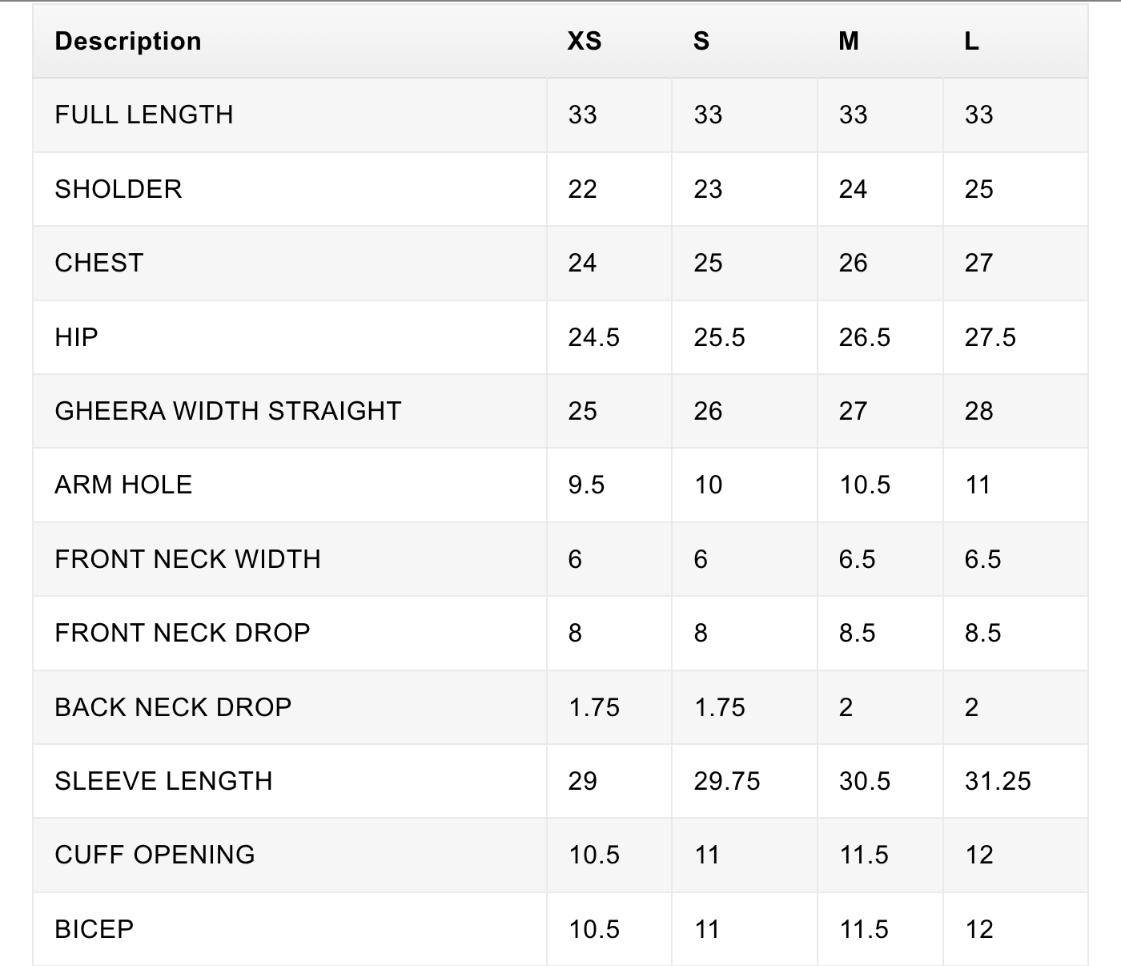
Task: Click SLEEVE LENGTH value 31.25
Action: point(998,781)
